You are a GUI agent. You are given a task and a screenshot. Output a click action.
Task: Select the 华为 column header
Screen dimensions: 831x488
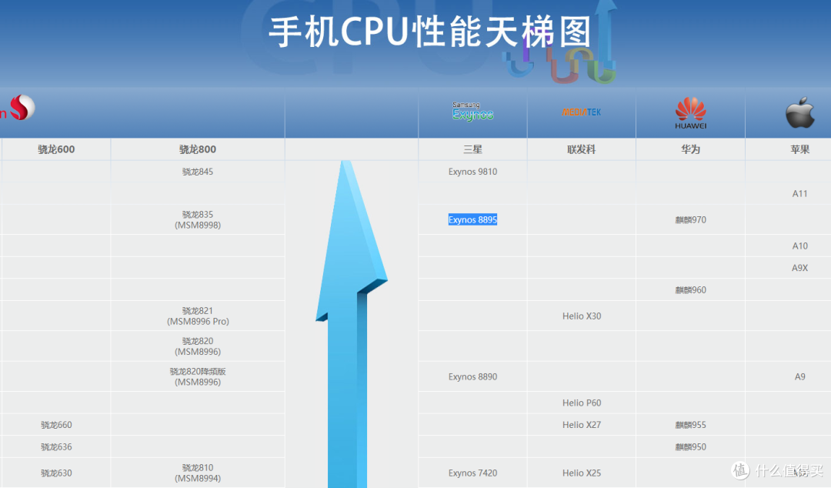click(x=690, y=149)
